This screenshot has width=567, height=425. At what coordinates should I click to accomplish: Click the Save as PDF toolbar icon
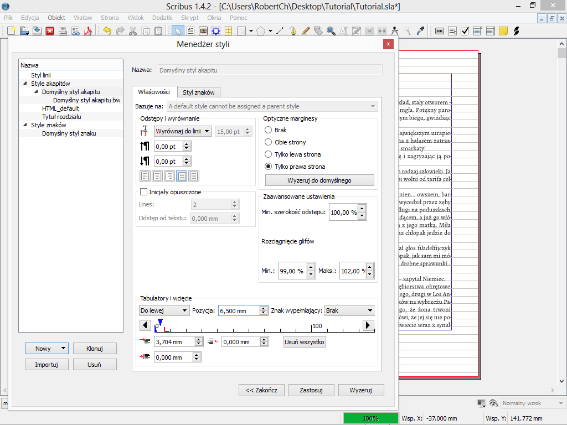tap(87, 31)
